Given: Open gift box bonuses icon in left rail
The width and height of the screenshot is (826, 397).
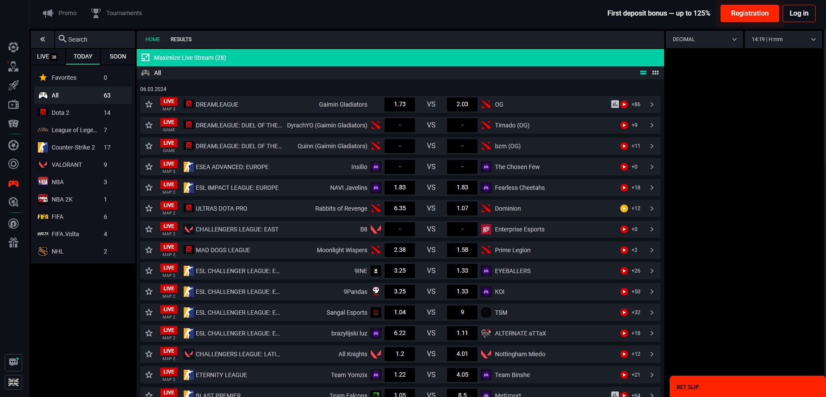Looking at the screenshot, I should [x=13, y=242].
